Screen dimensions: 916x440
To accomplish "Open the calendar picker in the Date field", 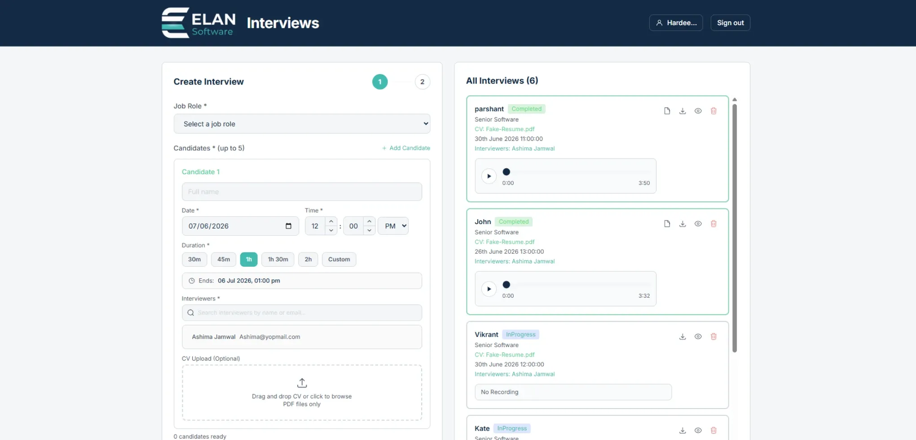I will pyautogui.click(x=288, y=226).
